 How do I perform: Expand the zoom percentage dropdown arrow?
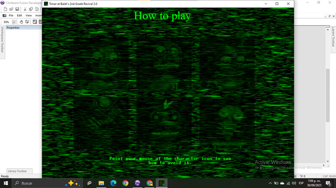click(x=14, y=22)
